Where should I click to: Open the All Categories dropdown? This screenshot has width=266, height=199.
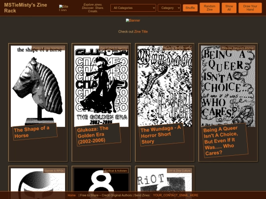click(133, 8)
